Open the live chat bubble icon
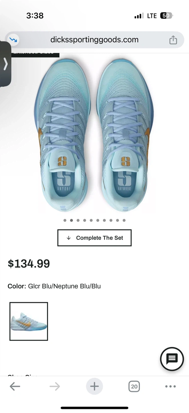This screenshot has width=189, height=413. pos(172,359)
